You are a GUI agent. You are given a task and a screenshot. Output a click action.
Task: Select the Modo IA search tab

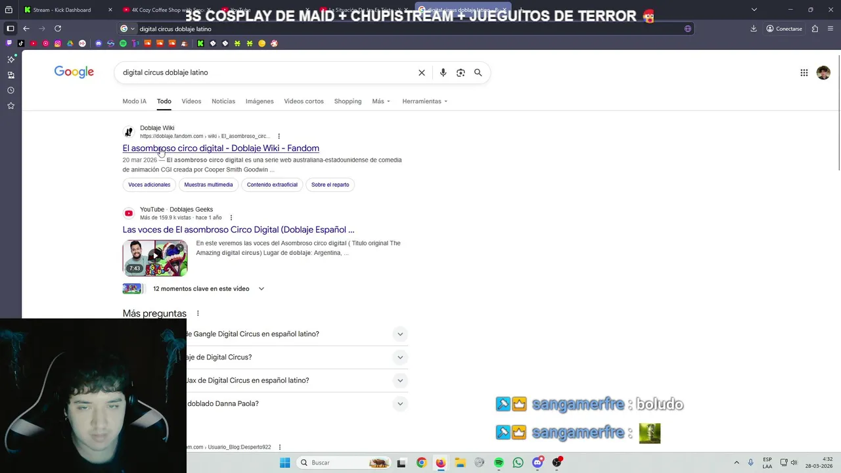[135, 101]
